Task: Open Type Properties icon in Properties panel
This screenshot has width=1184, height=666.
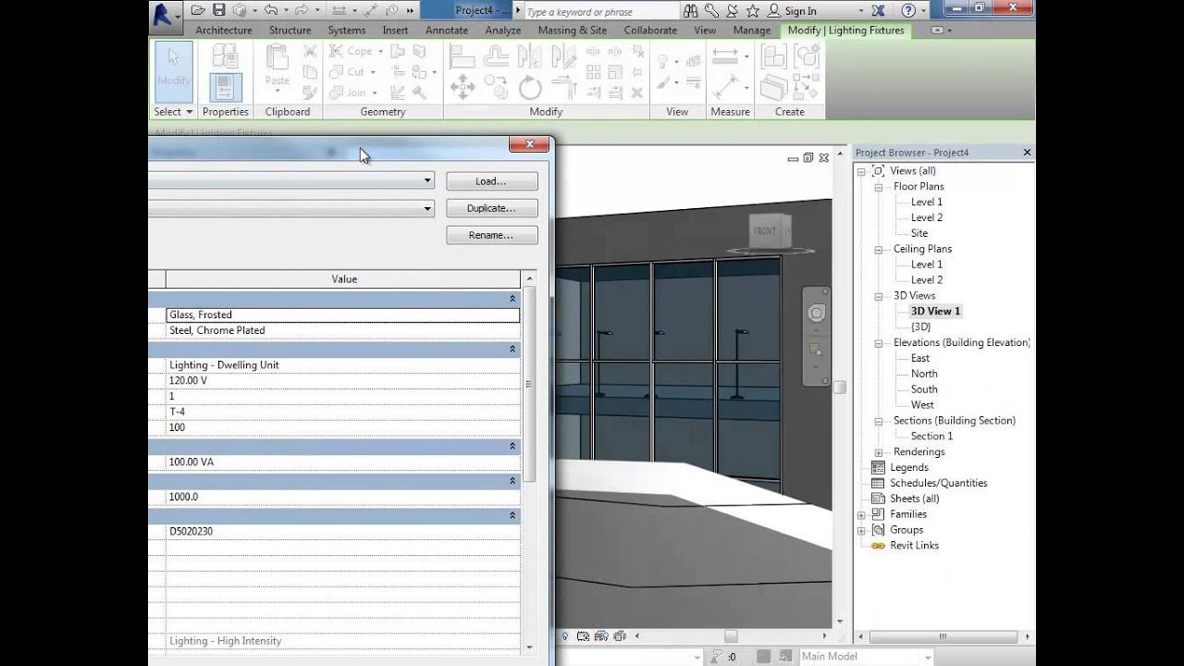Action: coord(225,56)
